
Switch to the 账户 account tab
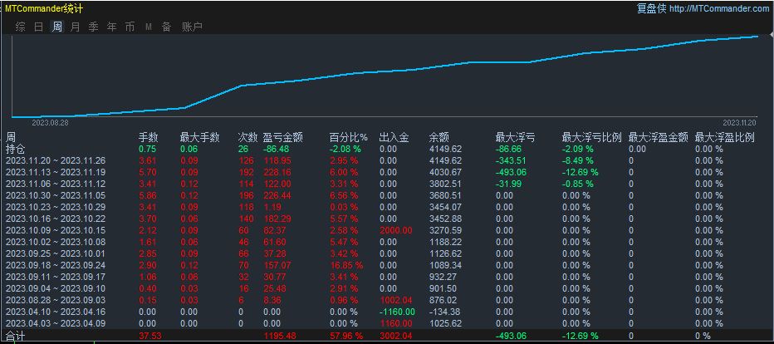(192, 27)
